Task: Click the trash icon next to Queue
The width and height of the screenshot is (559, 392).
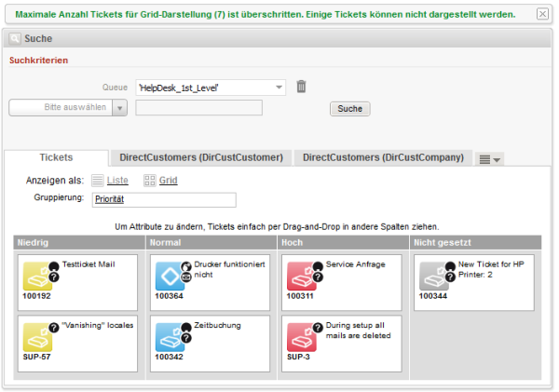Action: click(302, 87)
